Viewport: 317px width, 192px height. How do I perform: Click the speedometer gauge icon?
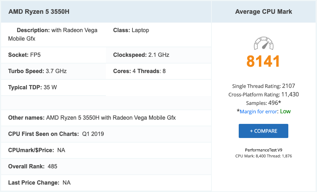coord(264,43)
